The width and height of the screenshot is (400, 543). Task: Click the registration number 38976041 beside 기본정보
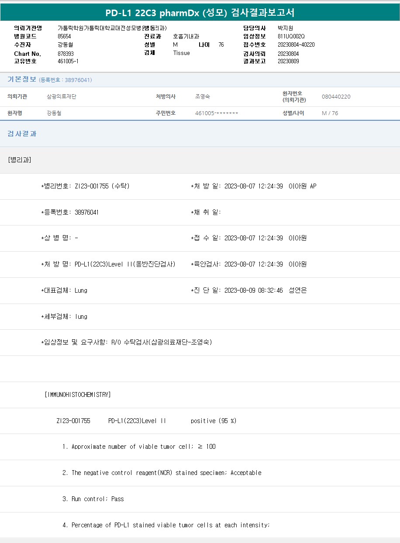[x=65, y=80]
